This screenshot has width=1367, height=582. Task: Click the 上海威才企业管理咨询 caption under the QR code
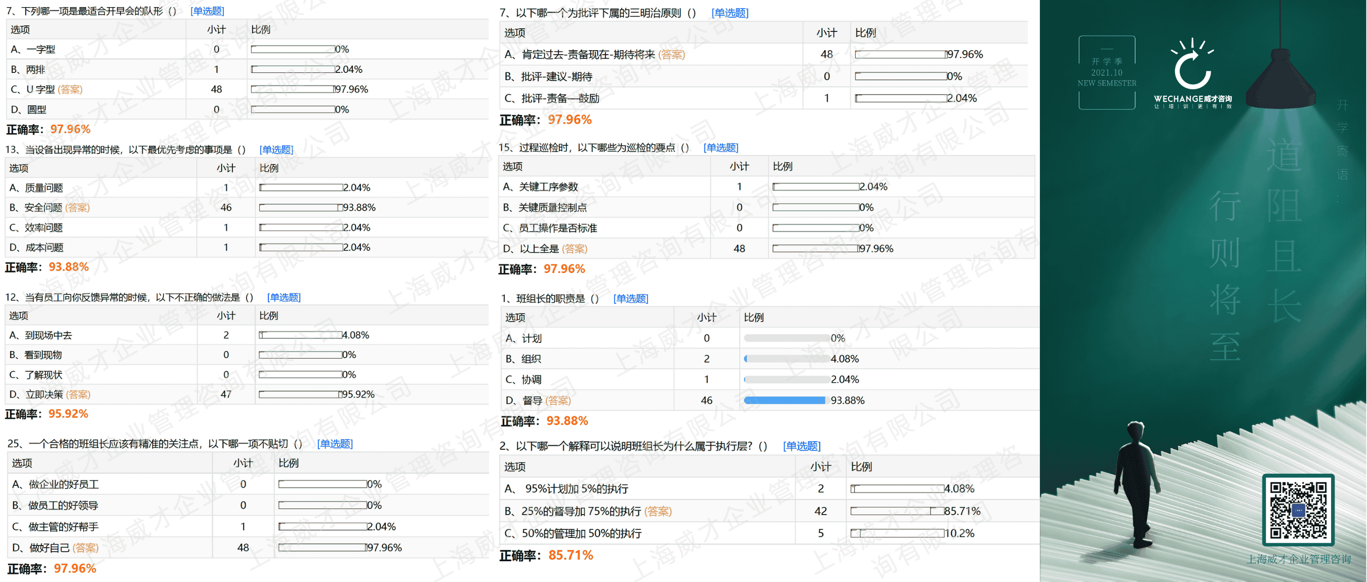(1298, 559)
